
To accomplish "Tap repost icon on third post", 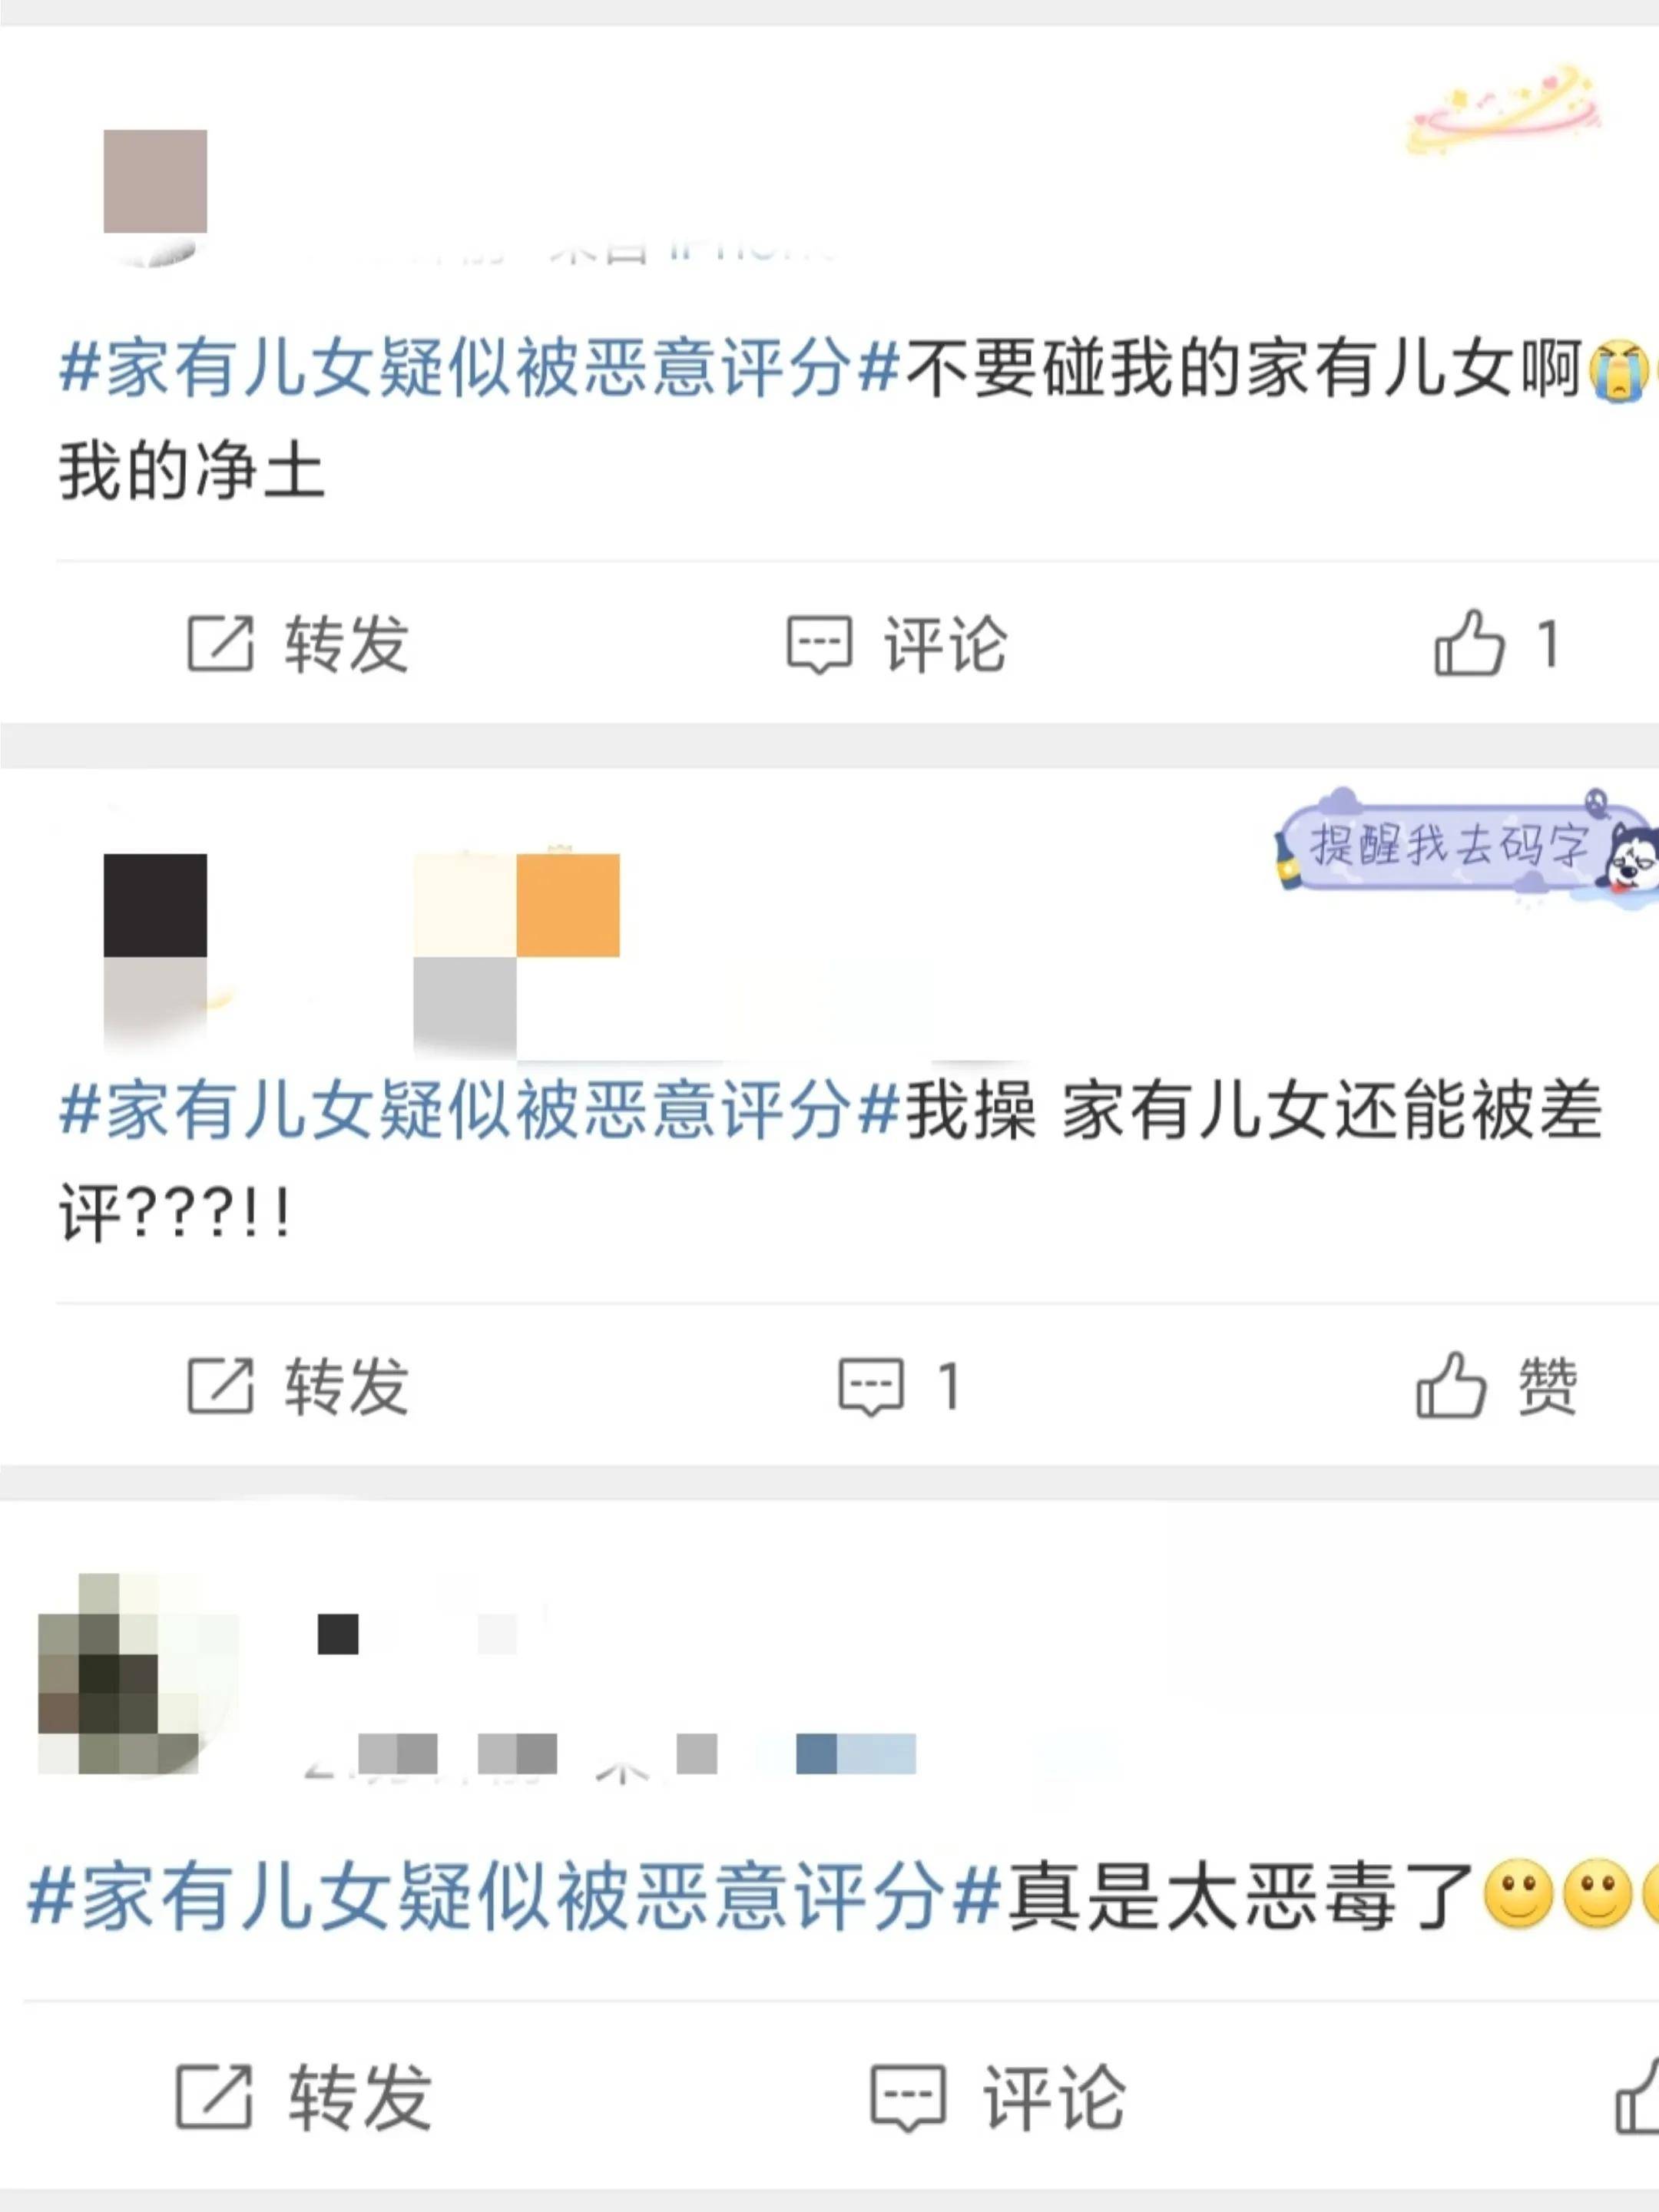I will point(213,2096).
